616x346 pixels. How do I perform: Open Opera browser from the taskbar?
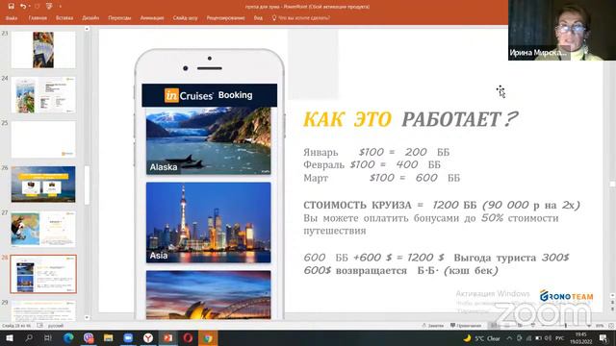tap(188, 337)
